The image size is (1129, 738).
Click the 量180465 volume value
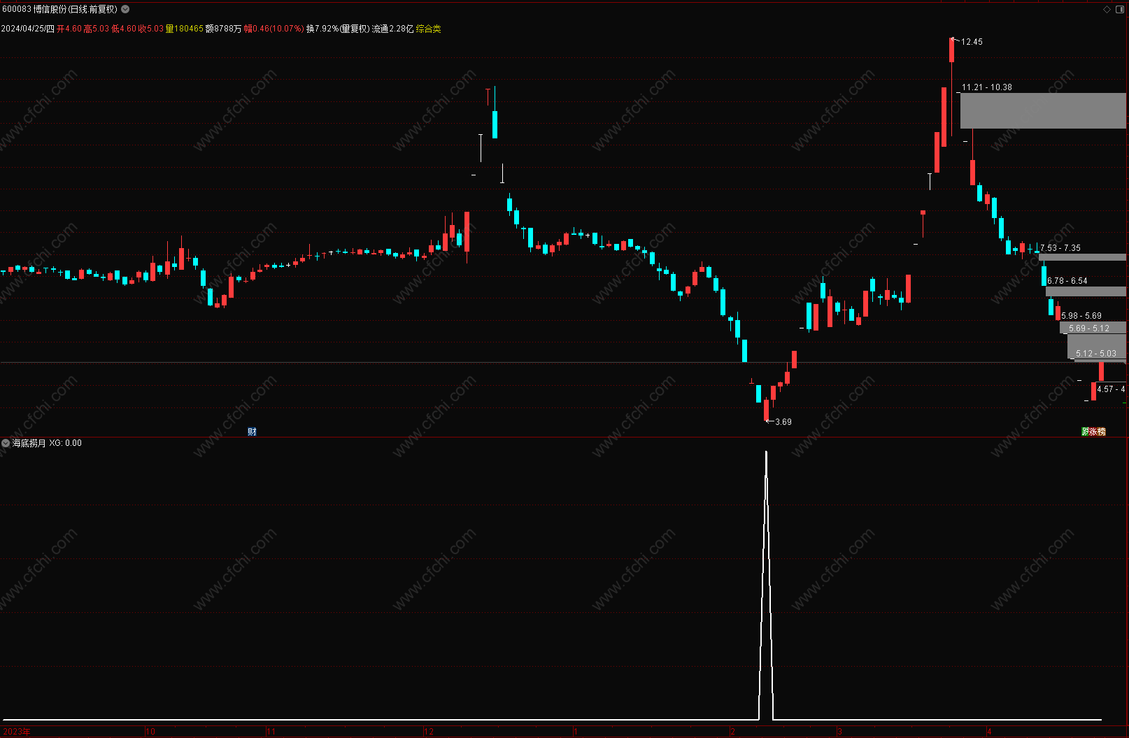(184, 29)
